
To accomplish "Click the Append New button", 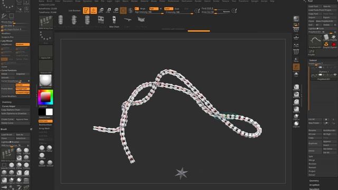I will click(x=22, y=119).
